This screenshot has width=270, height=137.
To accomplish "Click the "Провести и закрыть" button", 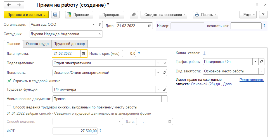I will (26, 15).
